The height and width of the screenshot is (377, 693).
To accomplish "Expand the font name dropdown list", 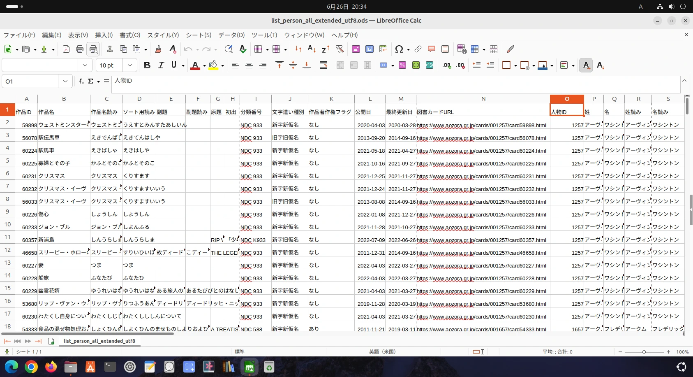I will coord(85,65).
